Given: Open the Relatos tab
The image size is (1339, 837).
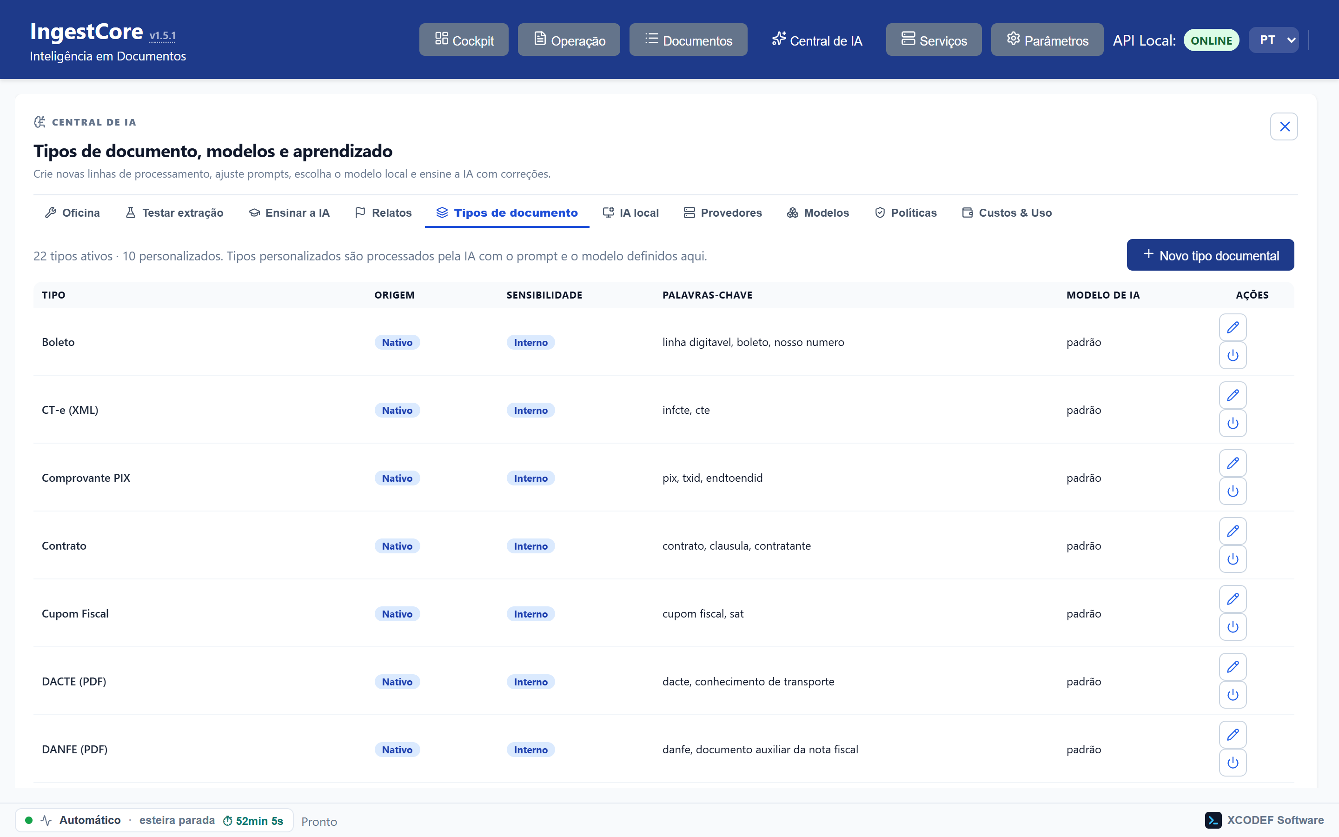Looking at the screenshot, I should click(x=384, y=213).
